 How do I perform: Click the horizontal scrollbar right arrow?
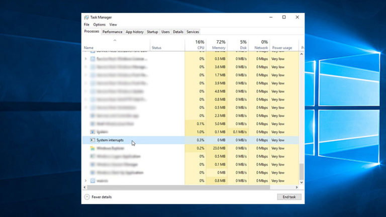pyautogui.click(x=297, y=187)
